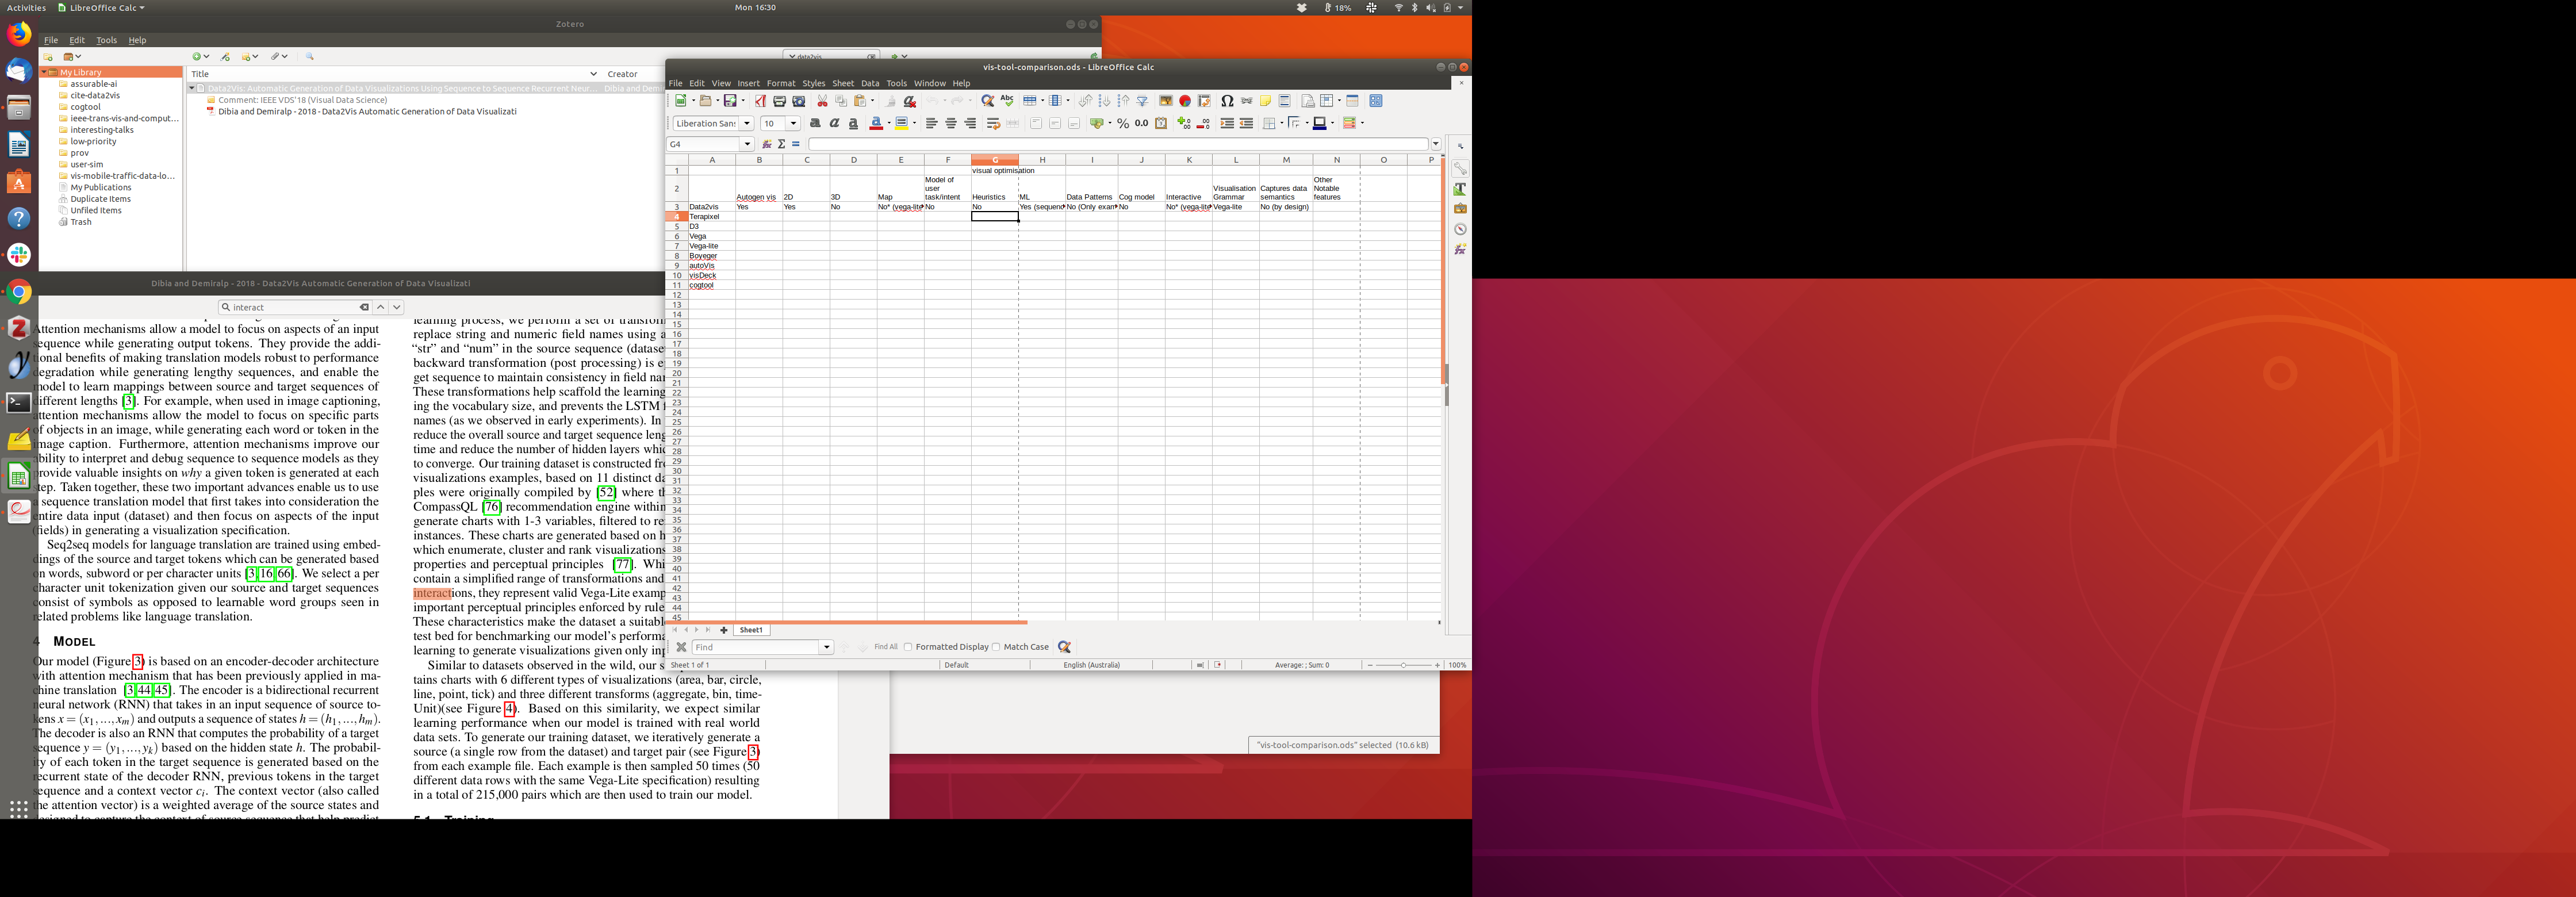This screenshot has width=2576, height=897.
Task: Click the Export as PDF icon
Action: point(760,101)
